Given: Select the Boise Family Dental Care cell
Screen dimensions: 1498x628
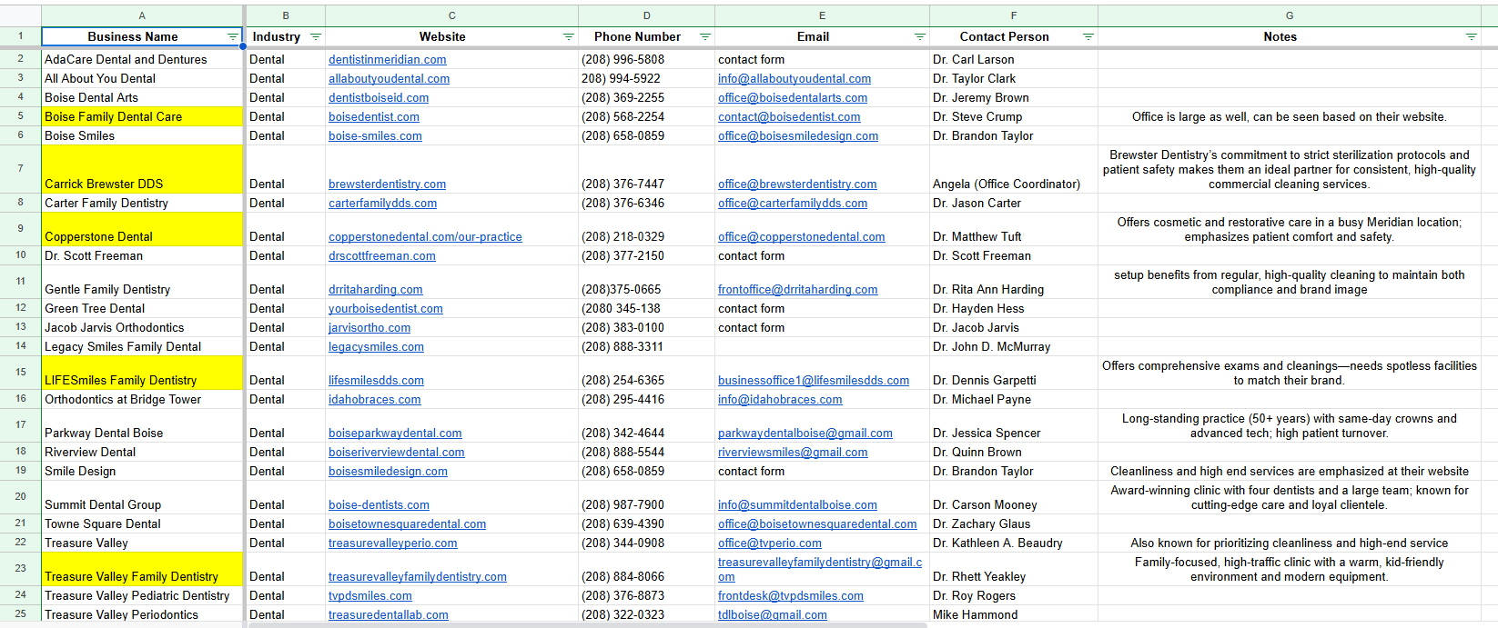Looking at the screenshot, I should pos(142,116).
